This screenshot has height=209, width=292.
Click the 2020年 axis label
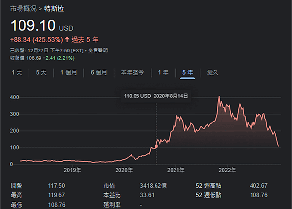point(124,170)
